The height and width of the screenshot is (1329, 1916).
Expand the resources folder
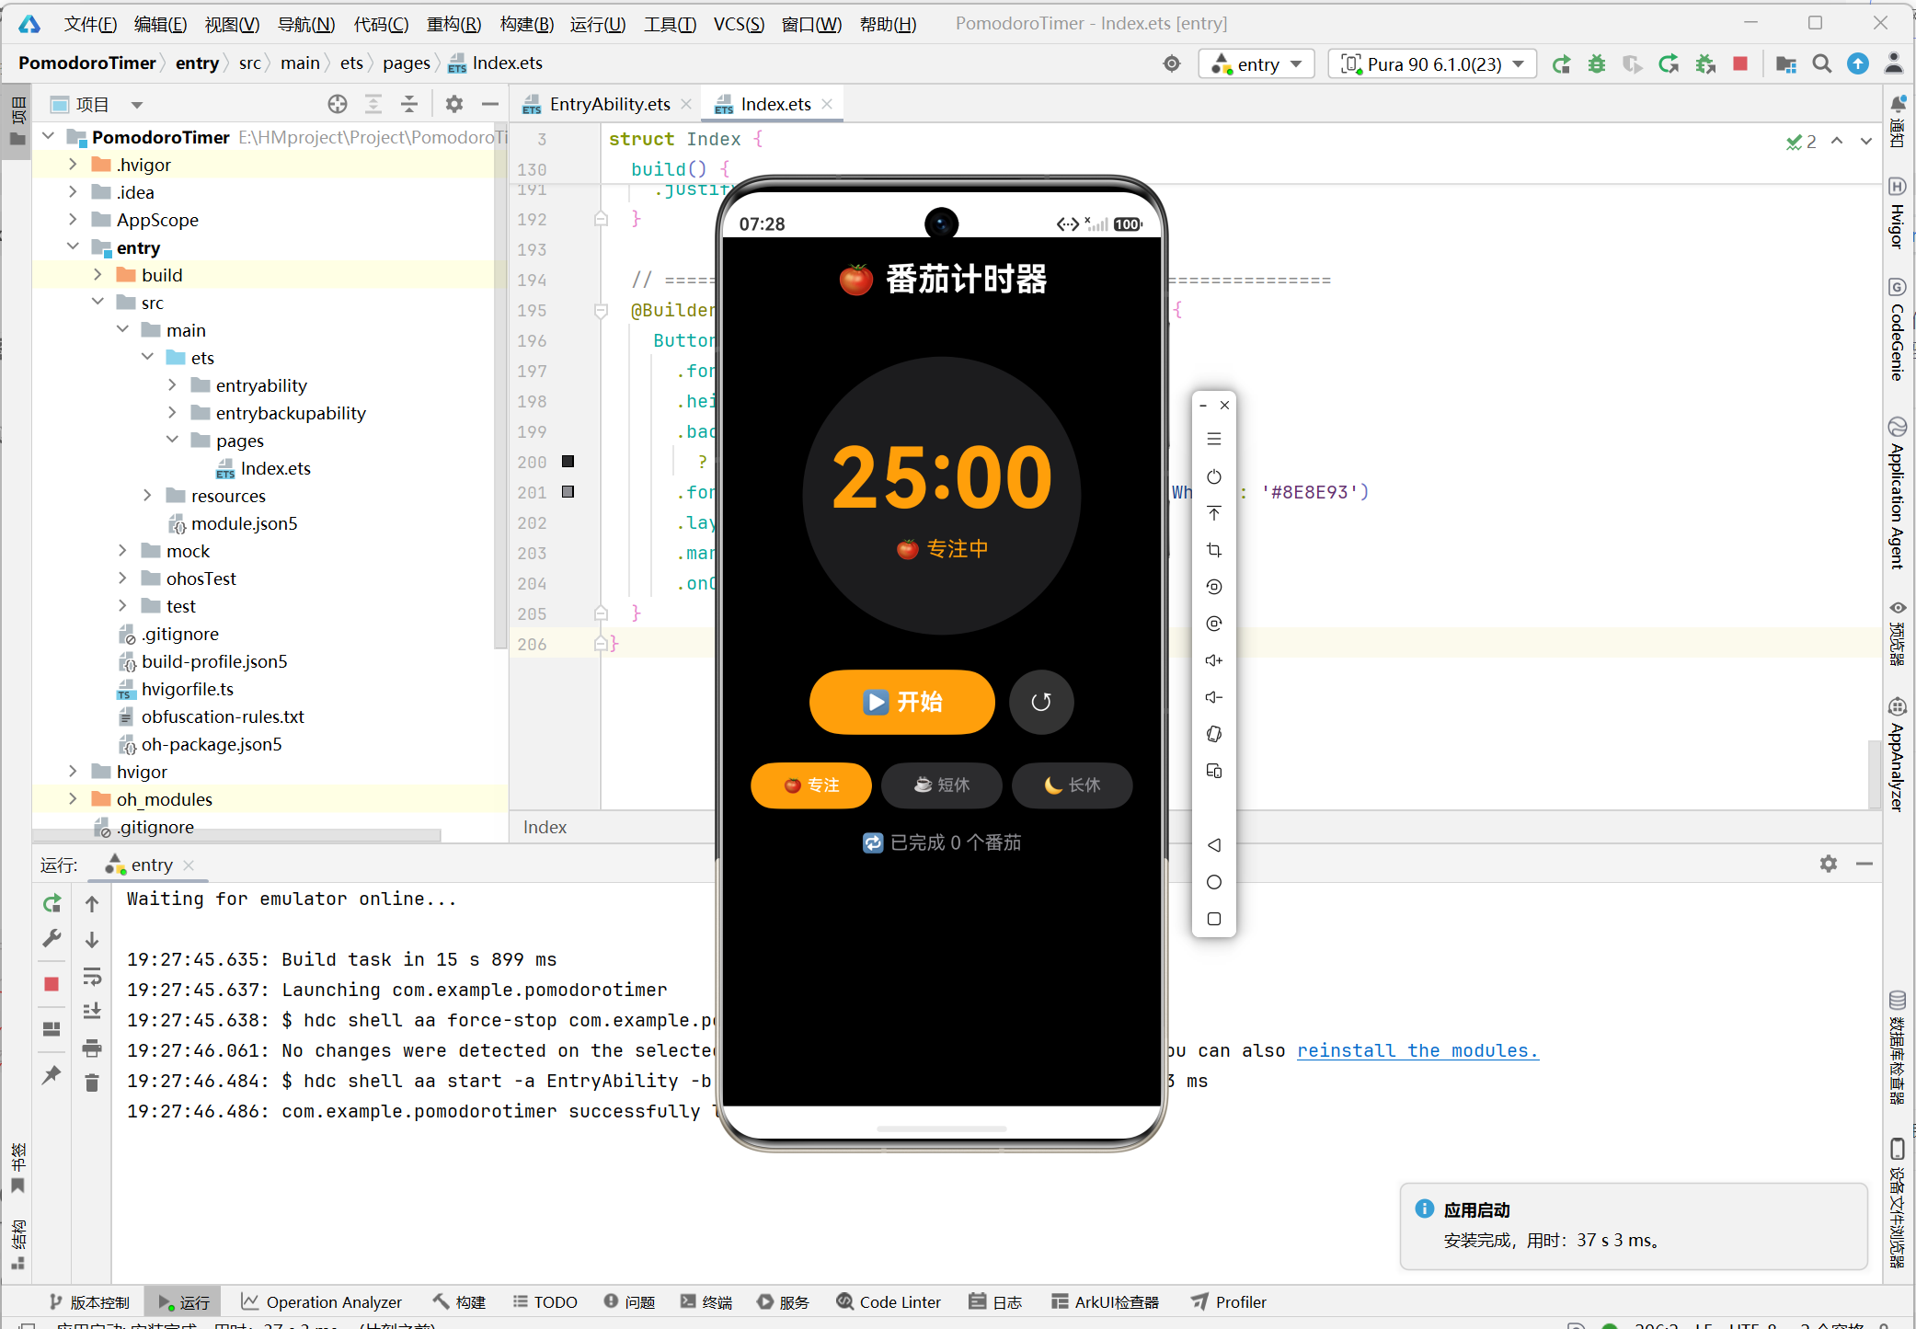coord(147,496)
